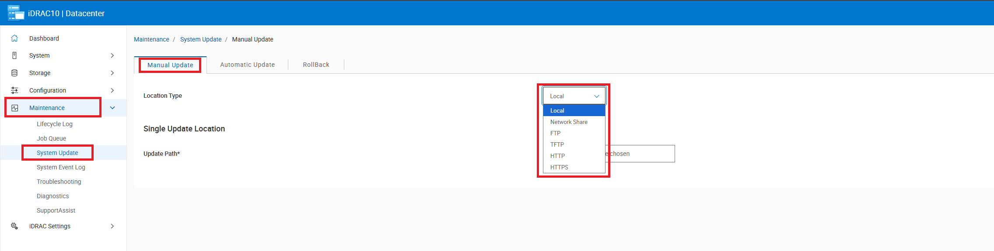The image size is (994, 251).
Task: Choose TFTP from the dropdown list
Action: [574, 144]
